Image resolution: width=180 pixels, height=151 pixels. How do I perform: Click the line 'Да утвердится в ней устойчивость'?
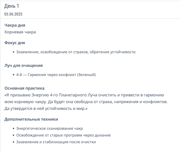[46, 109]
